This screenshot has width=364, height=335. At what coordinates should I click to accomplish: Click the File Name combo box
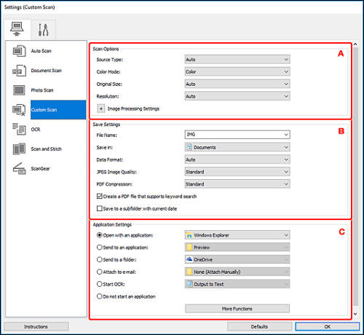click(237, 135)
